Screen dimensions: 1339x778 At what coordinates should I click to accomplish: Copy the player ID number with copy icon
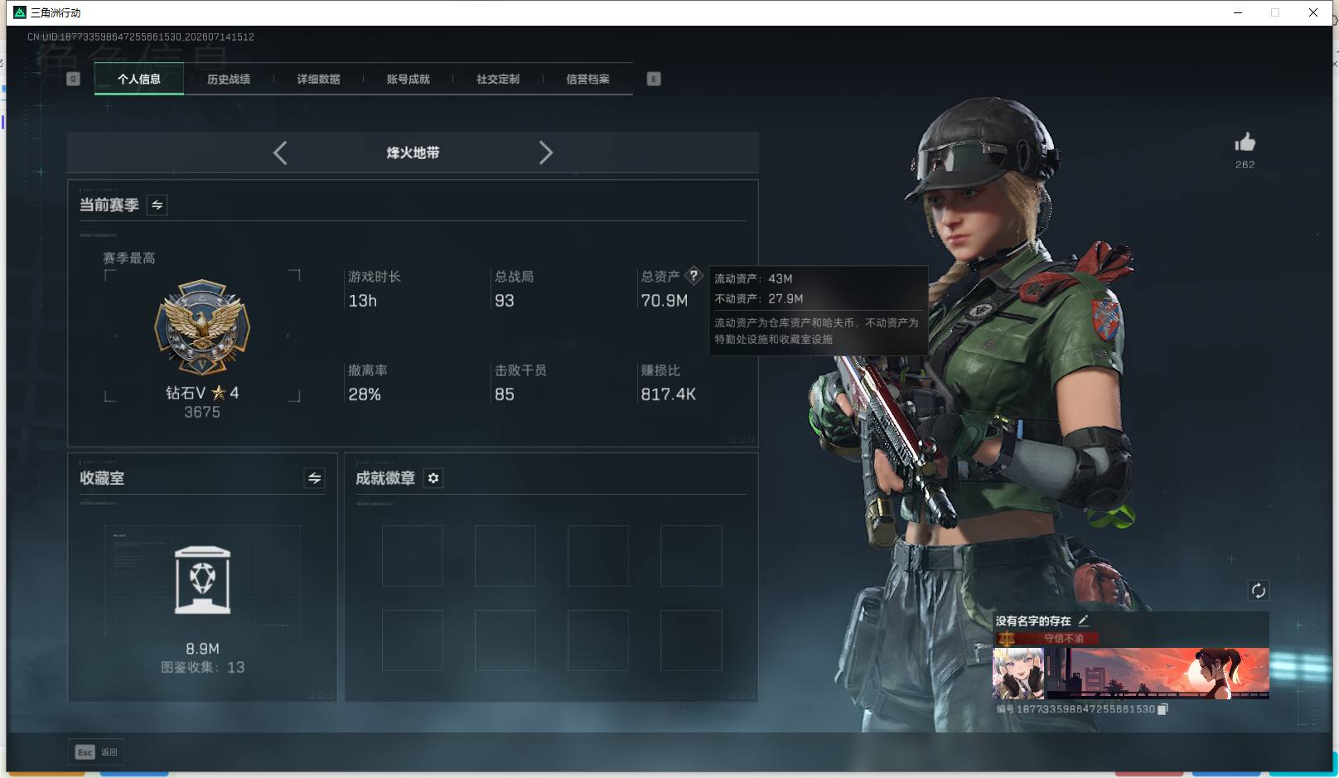tap(1163, 709)
